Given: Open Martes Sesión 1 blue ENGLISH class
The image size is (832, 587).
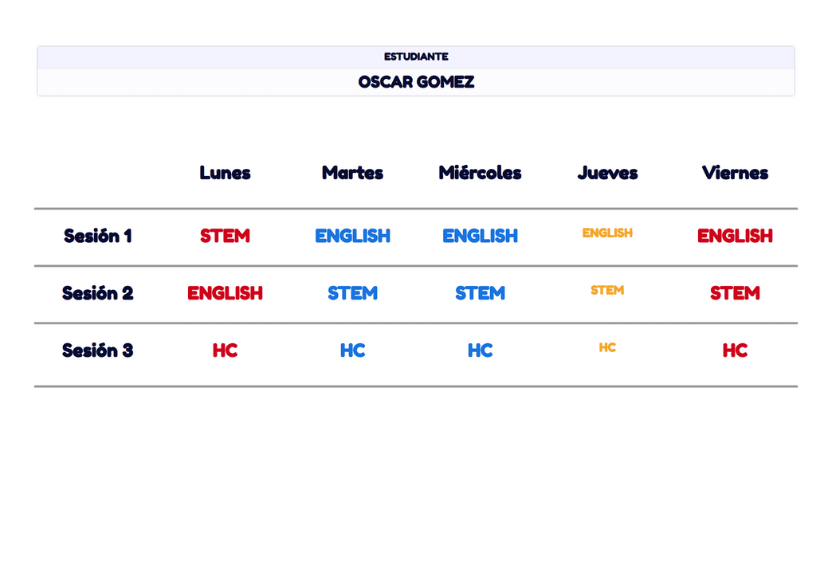Looking at the screenshot, I should click(x=352, y=236).
